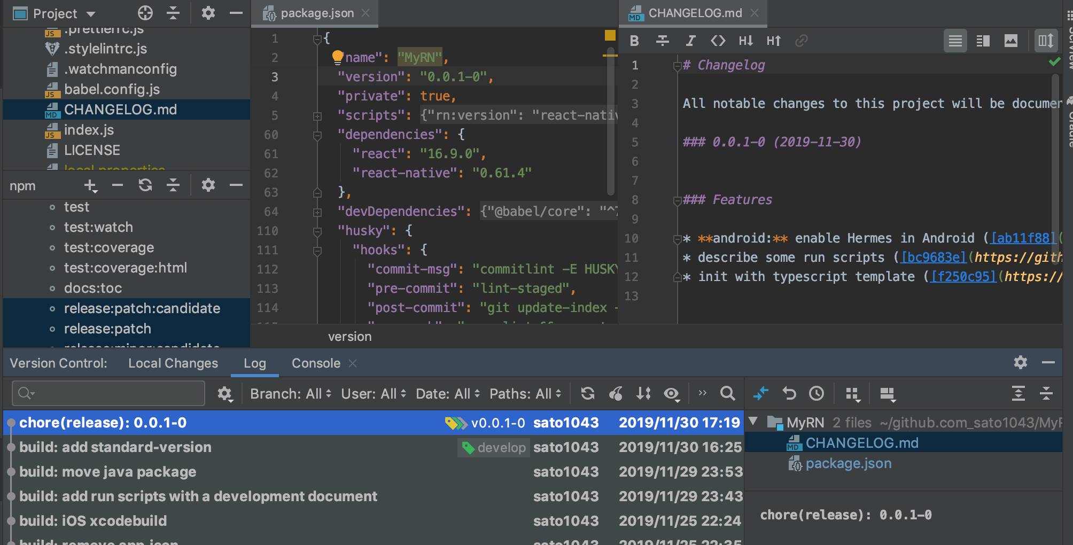Close the package.json tab
This screenshot has height=545, width=1073.
pos(366,13)
